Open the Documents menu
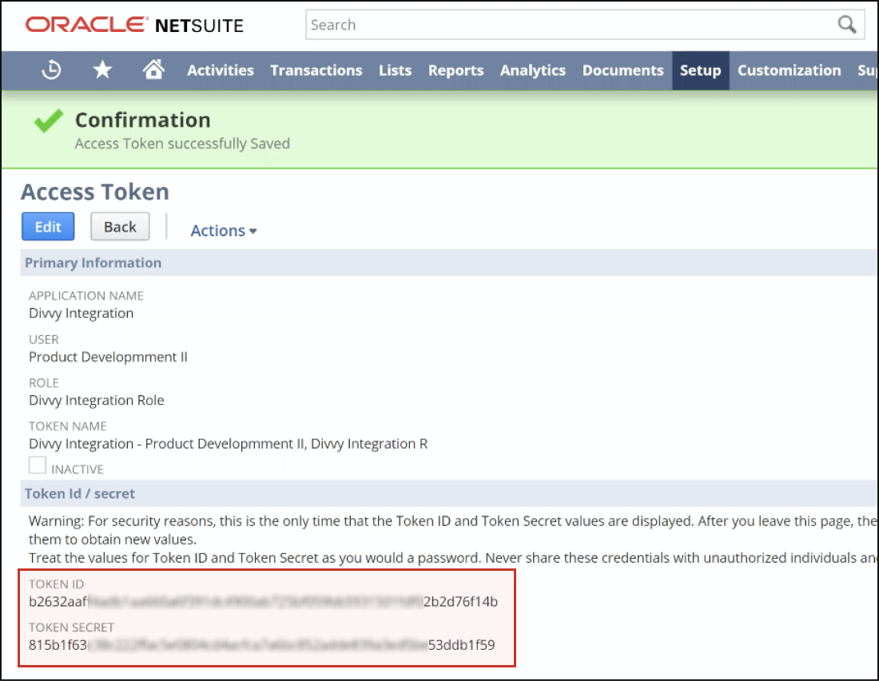This screenshot has width=879, height=681. point(622,70)
